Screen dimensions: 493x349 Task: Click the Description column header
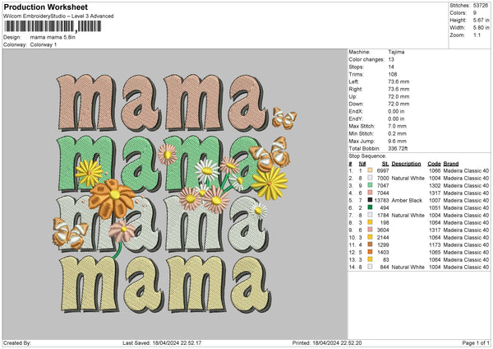point(406,164)
